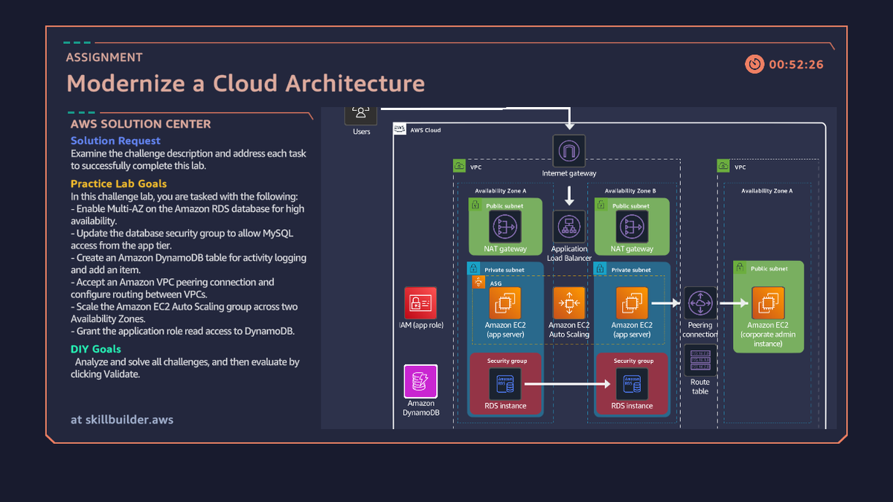
Task: Click the Practice Lab Goals heading
Action: [119, 184]
